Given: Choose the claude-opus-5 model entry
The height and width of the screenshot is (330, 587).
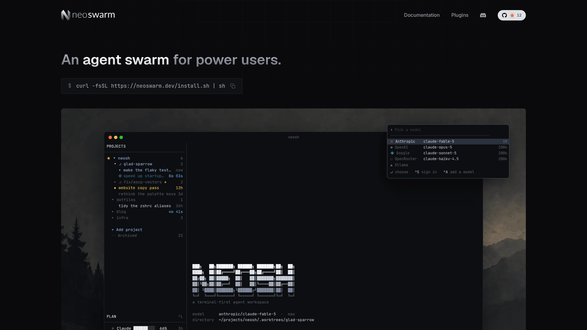Looking at the screenshot, I should (437, 147).
